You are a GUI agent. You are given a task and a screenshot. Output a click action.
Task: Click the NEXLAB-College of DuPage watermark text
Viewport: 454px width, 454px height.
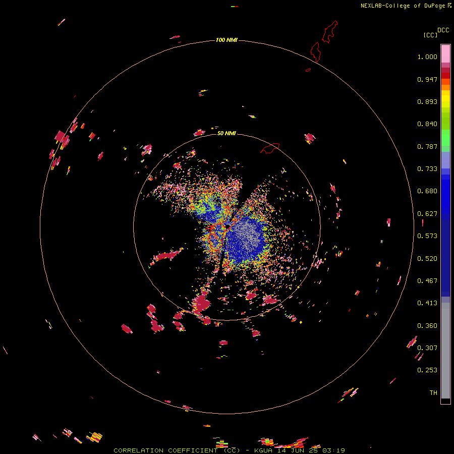pyautogui.click(x=406, y=6)
